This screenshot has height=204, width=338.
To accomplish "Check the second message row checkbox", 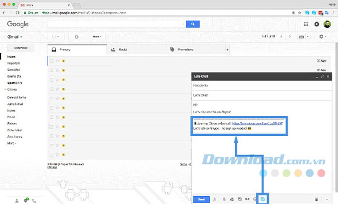I will click(x=52, y=70).
